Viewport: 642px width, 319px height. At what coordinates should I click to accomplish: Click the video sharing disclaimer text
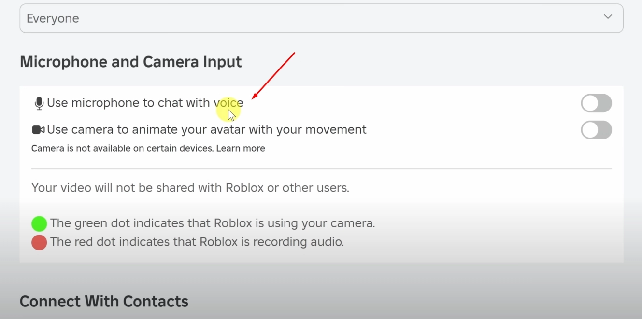[x=189, y=187]
